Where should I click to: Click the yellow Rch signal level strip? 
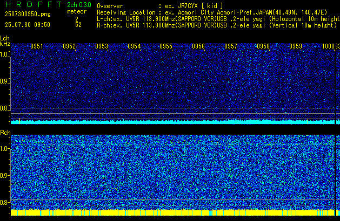(172, 212)
